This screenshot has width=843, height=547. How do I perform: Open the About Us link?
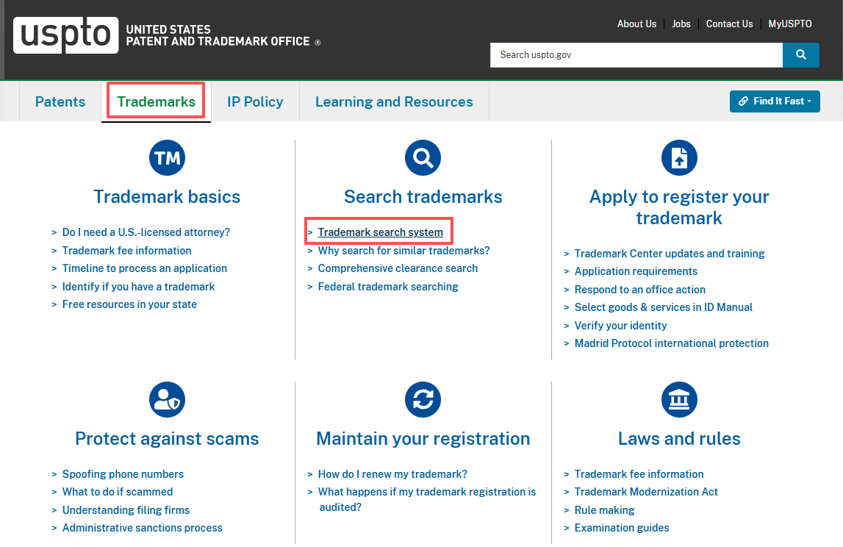pyautogui.click(x=636, y=24)
